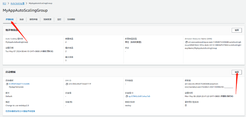Click the 最小容量 label
This screenshot has height=117, width=246.
(69, 48)
